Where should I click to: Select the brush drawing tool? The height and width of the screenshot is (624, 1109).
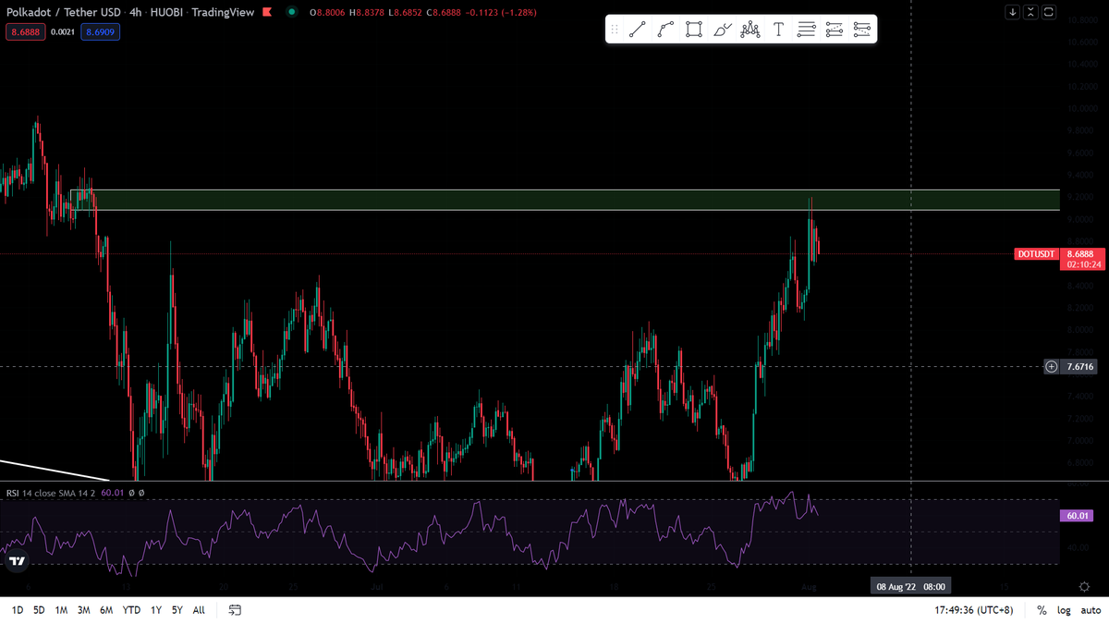(723, 30)
